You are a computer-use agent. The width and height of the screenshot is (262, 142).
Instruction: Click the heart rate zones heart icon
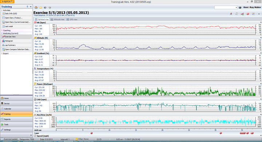[248, 14]
